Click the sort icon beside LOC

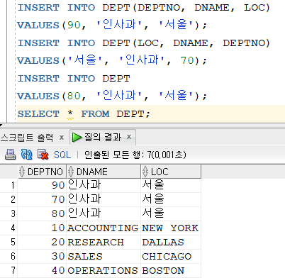(145, 172)
